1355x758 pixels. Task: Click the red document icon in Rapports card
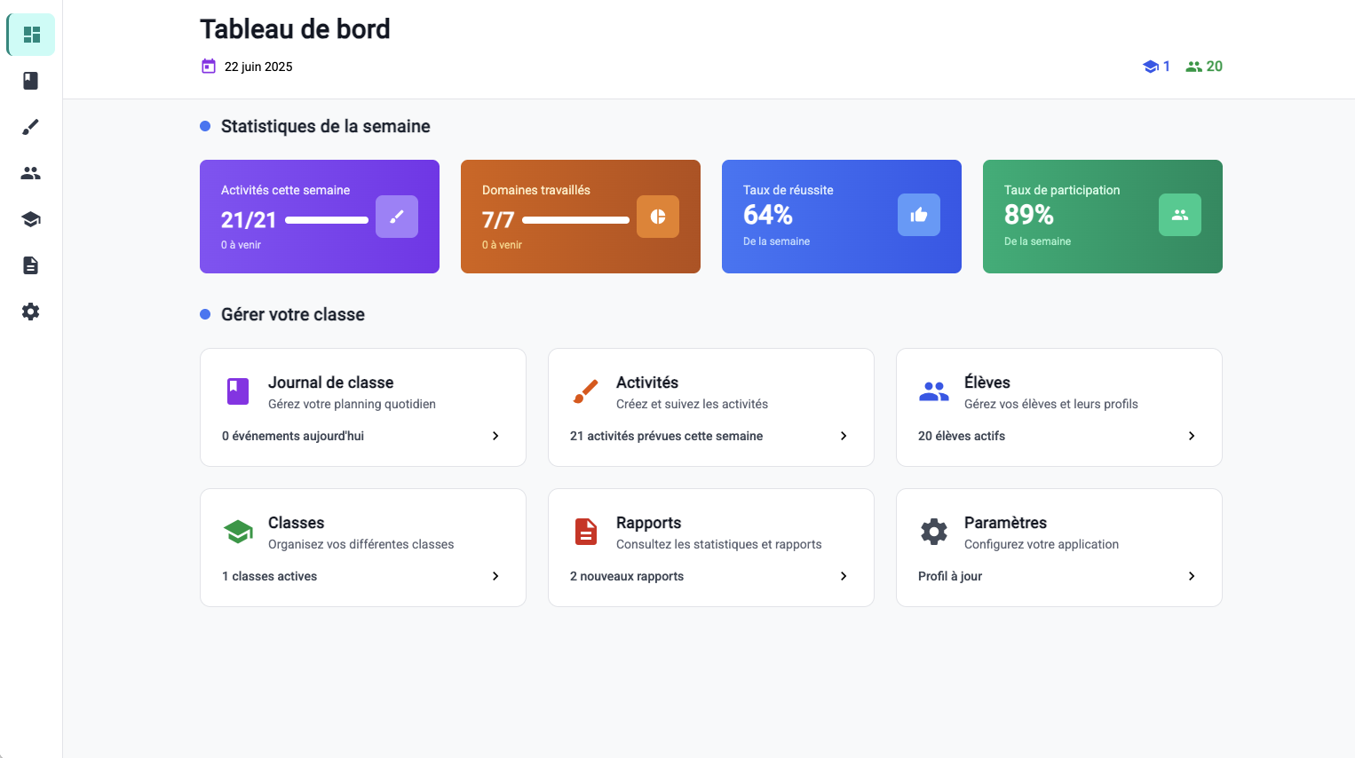(586, 532)
